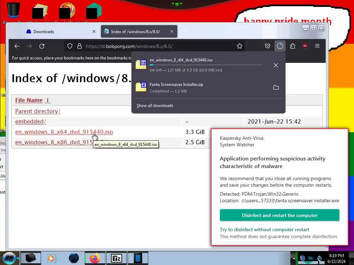354x265 pixels.
Task: Open the black box taskbar icon
Action: [31, 258]
